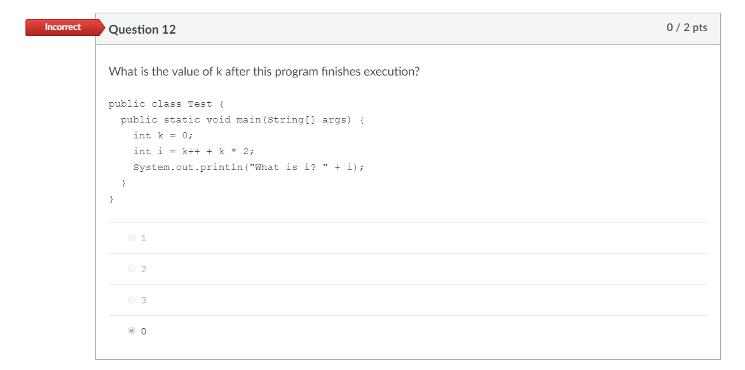Click the red Incorrect badge
The width and height of the screenshot is (745, 370).
pyautogui.click(x=63, y=27)
